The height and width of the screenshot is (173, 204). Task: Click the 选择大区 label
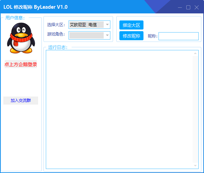tap(56, 25)
